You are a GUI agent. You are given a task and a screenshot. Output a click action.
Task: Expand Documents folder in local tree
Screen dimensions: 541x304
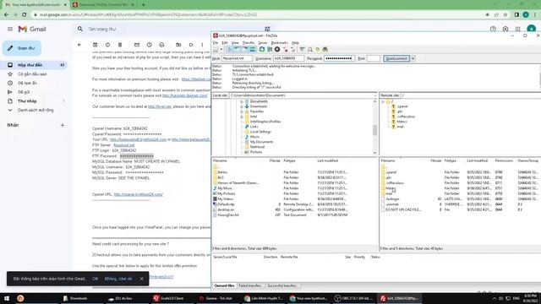(x=242, y=101)
